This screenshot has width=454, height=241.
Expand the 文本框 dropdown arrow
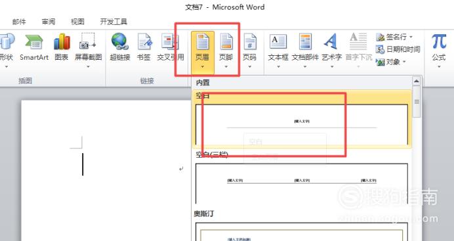point(278,66)
